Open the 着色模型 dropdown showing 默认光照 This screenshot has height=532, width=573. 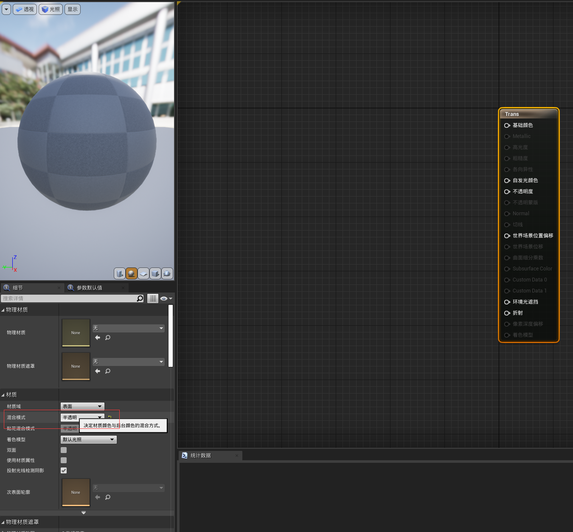coord(88,439)
